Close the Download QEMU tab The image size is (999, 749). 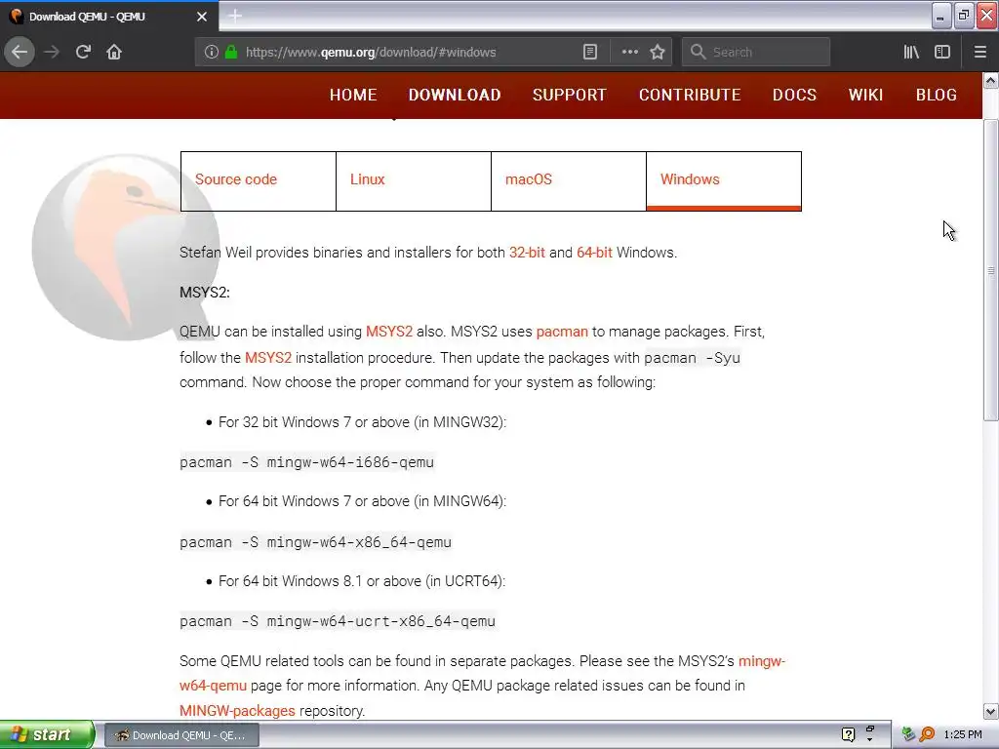click(x=202, y=17)
